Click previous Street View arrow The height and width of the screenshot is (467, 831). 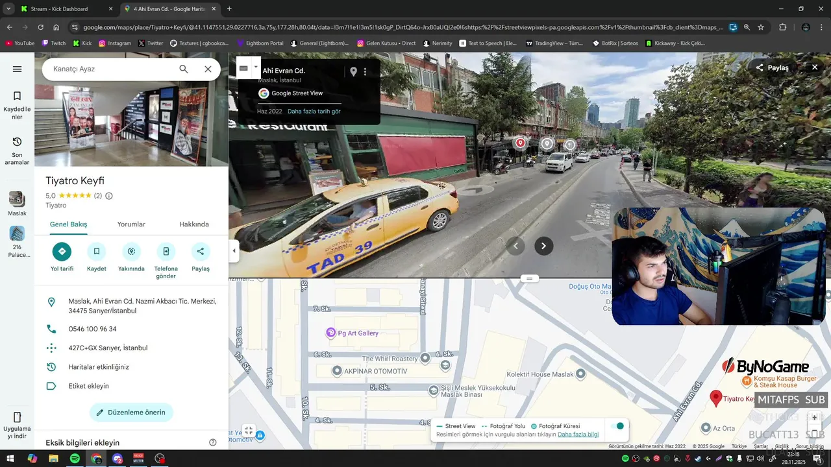click(x=515, y=246)
